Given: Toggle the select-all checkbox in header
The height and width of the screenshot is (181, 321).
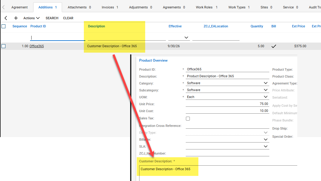Looking at the screenshot, I should tap(4, 26).
